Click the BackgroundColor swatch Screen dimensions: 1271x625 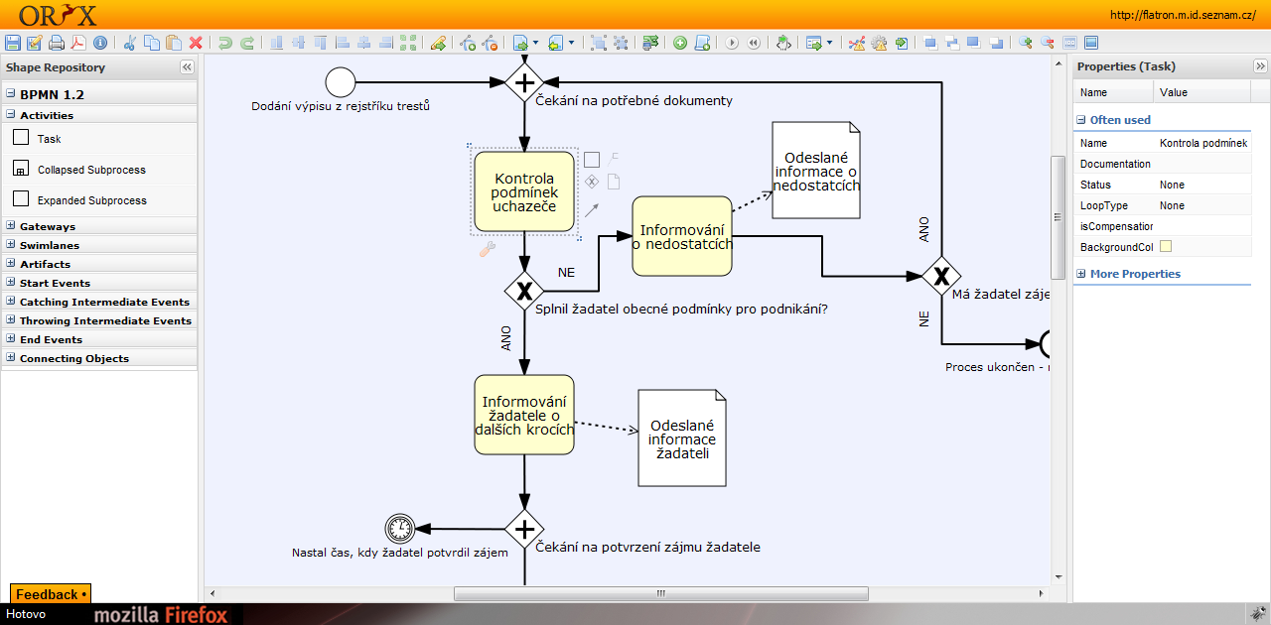[x=1166, y=247]
